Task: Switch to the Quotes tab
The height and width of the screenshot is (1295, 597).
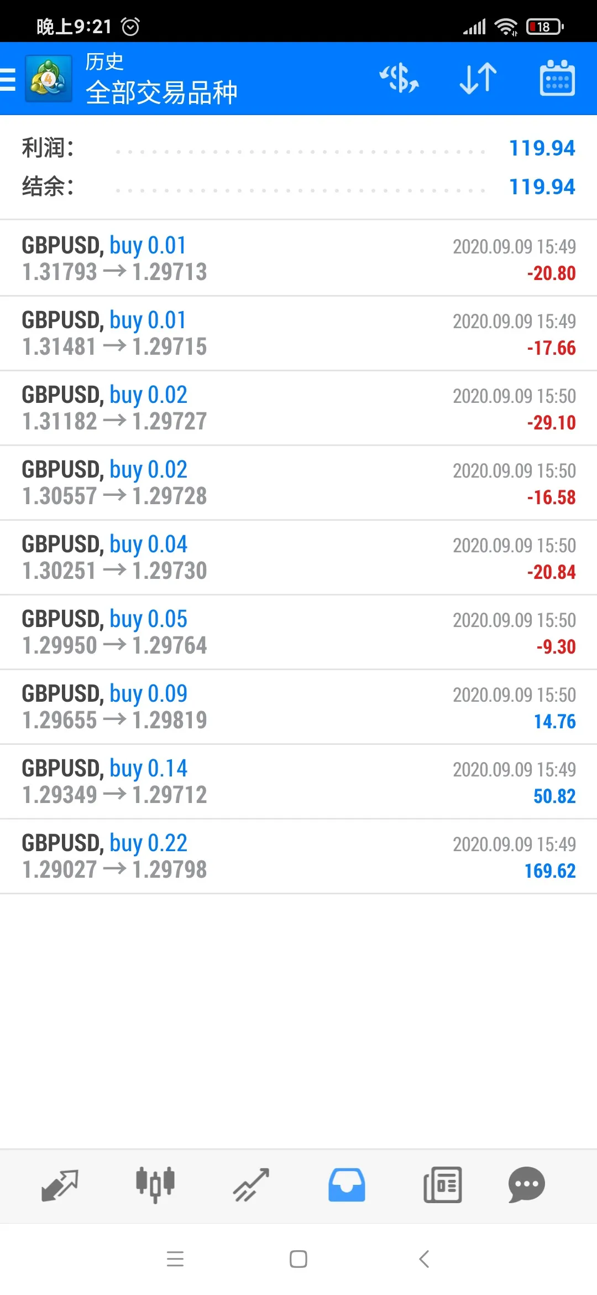Action: click(60, 1185)
